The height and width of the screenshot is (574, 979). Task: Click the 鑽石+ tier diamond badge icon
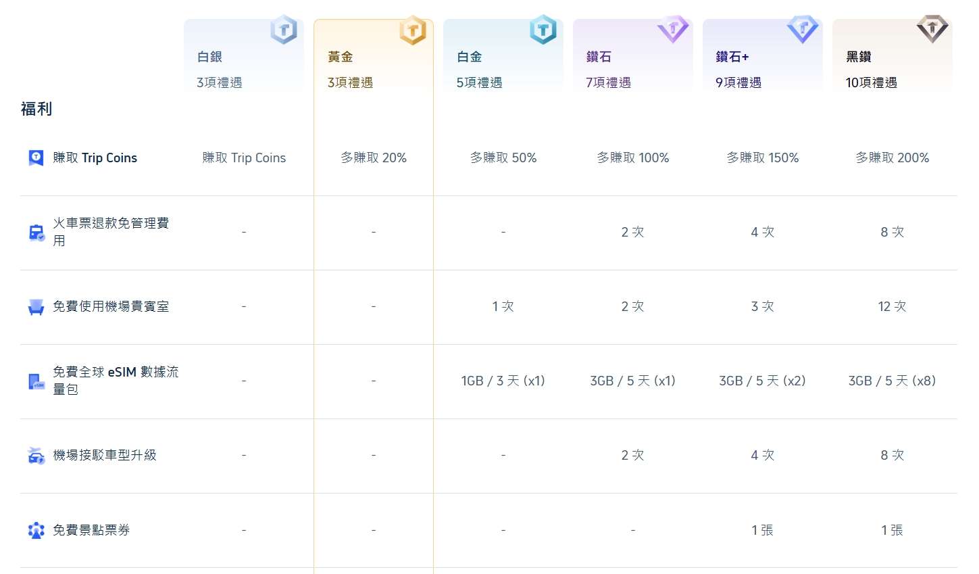[x=803, y=30]
